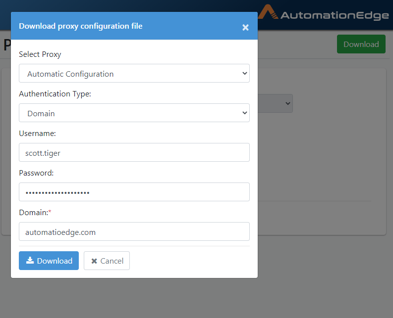Click the 'Select Proxy' label
This screenshot has width=393, height=318.
(40, 54)
